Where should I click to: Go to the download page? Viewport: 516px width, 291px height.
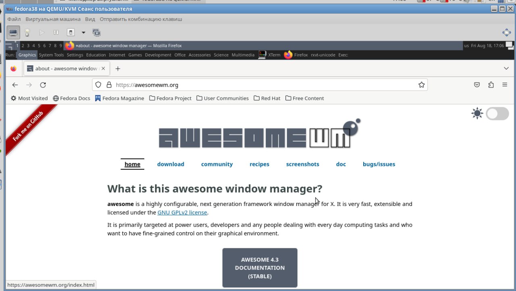pos(171,164)
